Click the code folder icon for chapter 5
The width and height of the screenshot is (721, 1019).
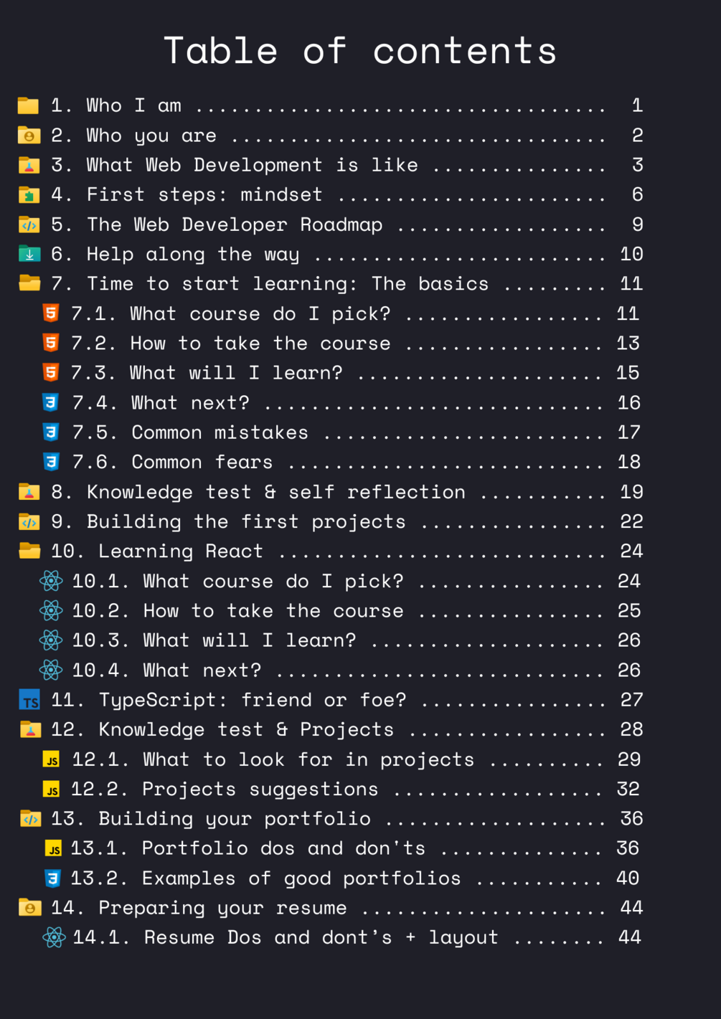coord(29,224)
